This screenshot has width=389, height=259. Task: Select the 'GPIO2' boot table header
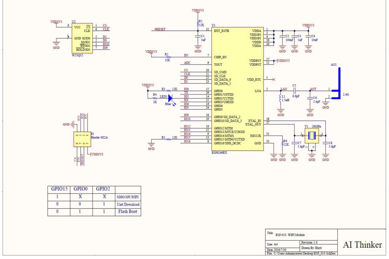pos(103,189)
